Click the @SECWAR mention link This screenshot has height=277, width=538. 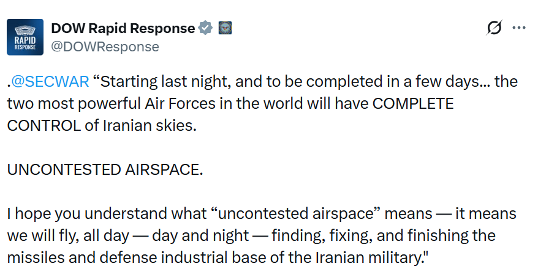pyautogui.click(x=51, y=81)
